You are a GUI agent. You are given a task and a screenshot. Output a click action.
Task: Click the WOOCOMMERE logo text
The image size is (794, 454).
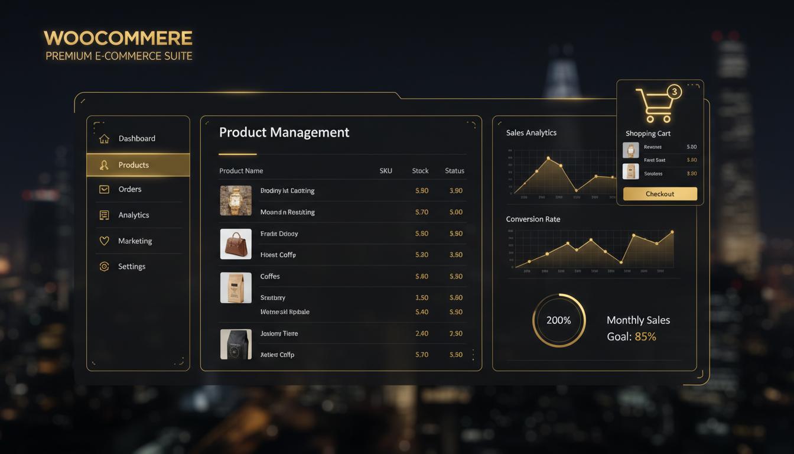pos(118,38)
